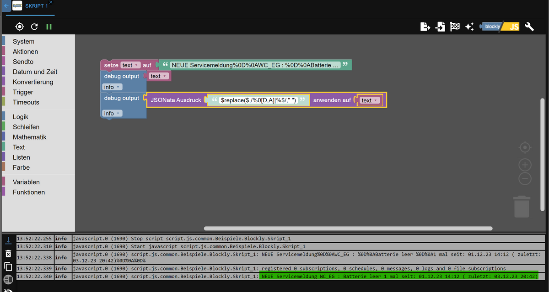Toggle the log panel layout icon
This screenshot has height=292, width=549.
(8, 280)
